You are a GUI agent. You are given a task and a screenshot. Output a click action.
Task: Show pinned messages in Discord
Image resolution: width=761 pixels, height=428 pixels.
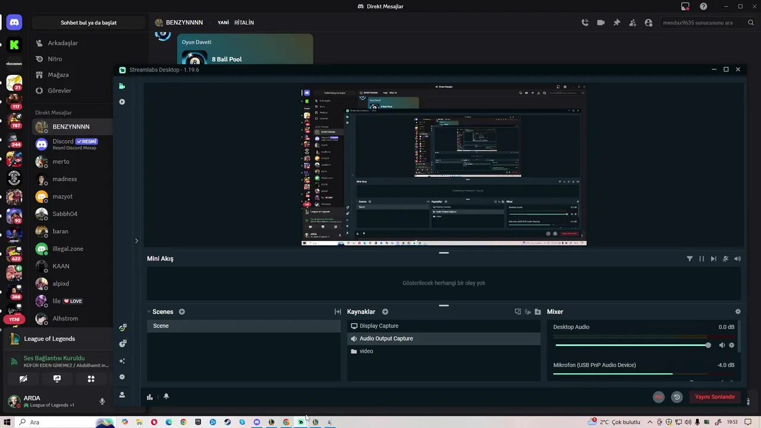click(617, 23)
